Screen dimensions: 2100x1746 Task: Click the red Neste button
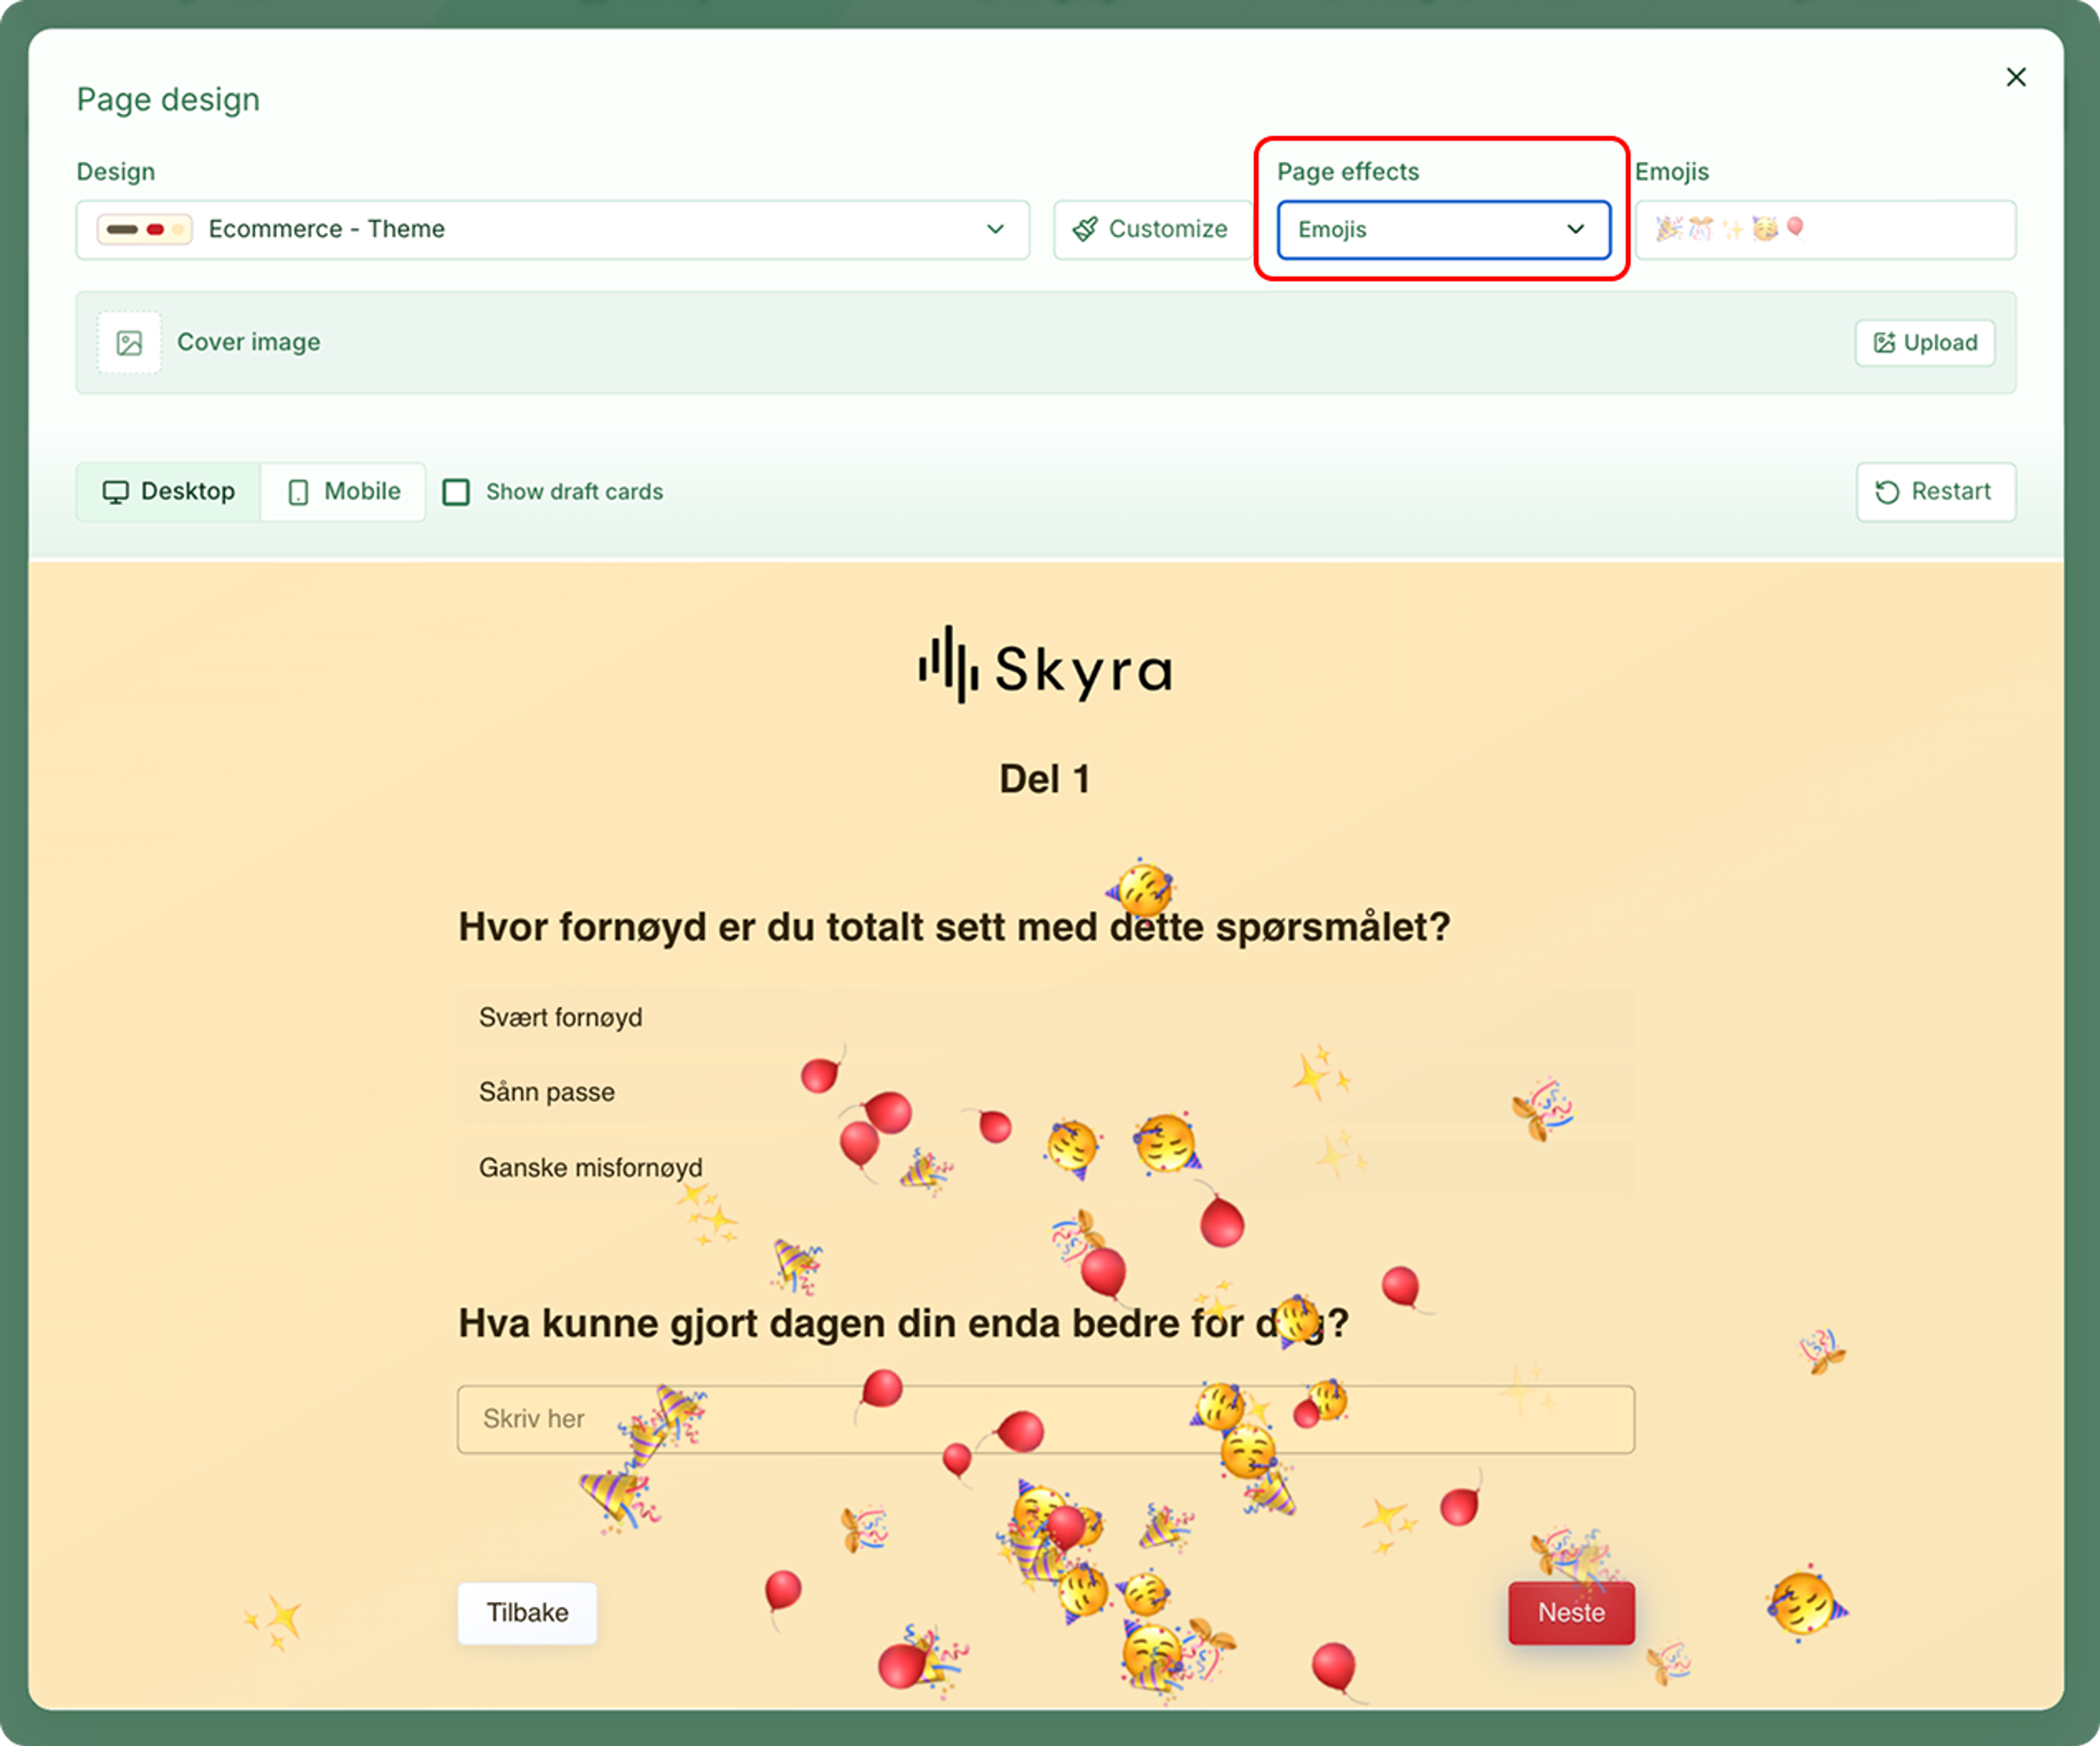(1571, 1612)
